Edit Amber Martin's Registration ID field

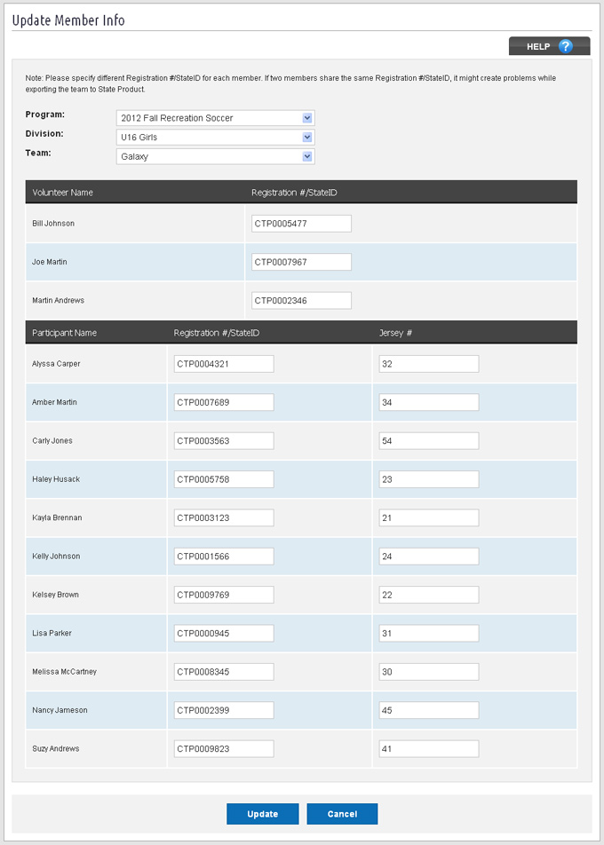point(224,402)
